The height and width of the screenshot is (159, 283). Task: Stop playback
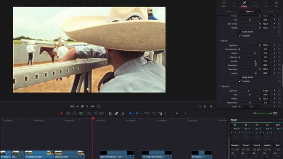pos(82,106)
